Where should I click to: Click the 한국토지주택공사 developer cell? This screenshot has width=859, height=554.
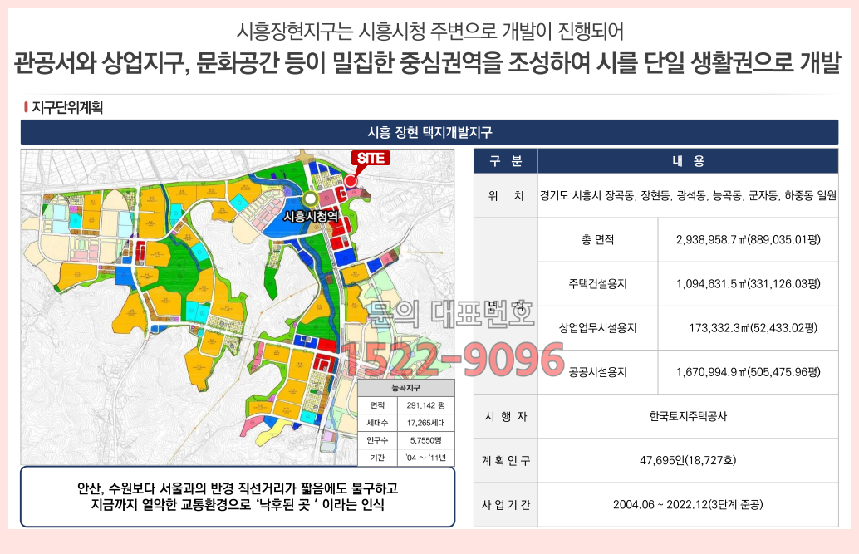(x=688, y=415)
